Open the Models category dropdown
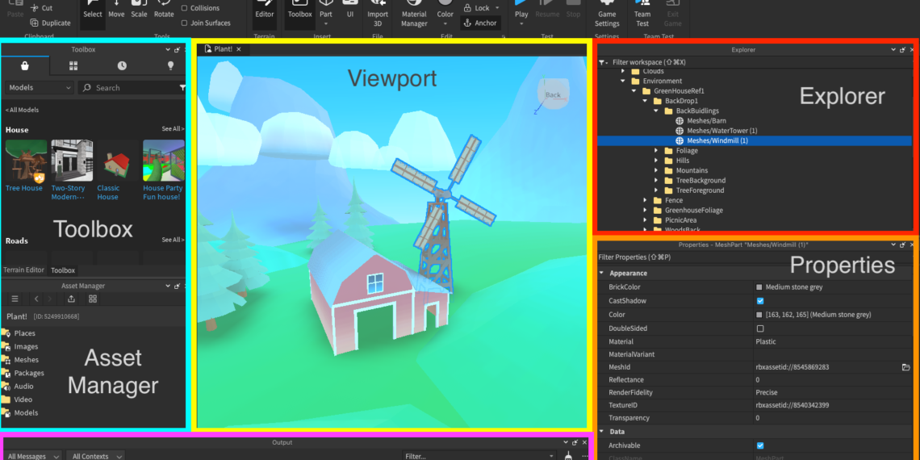Image resolution: width=920 pixels, height=460 pixels. pyautogui.click(x=40, y=87)
